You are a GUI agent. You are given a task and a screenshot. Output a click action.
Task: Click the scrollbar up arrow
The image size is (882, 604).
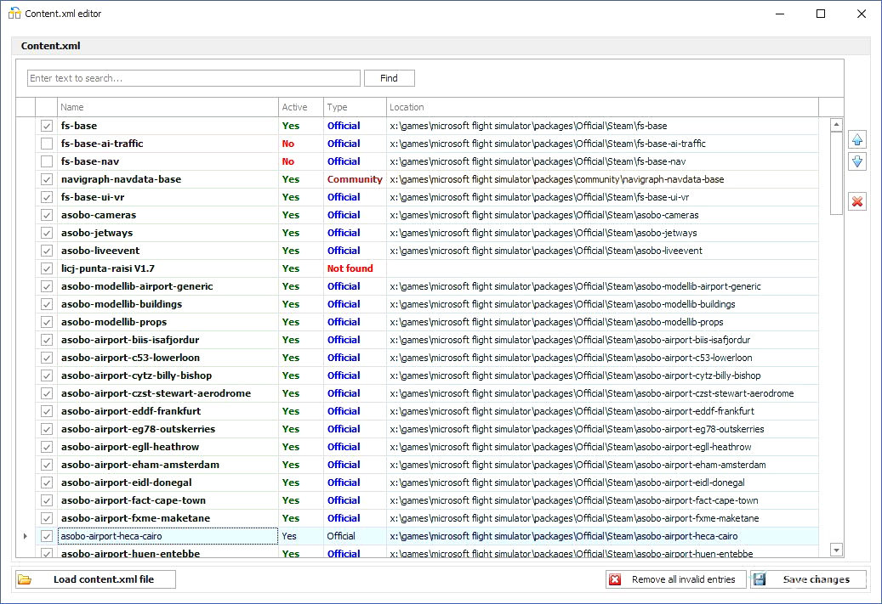[836, 125]
